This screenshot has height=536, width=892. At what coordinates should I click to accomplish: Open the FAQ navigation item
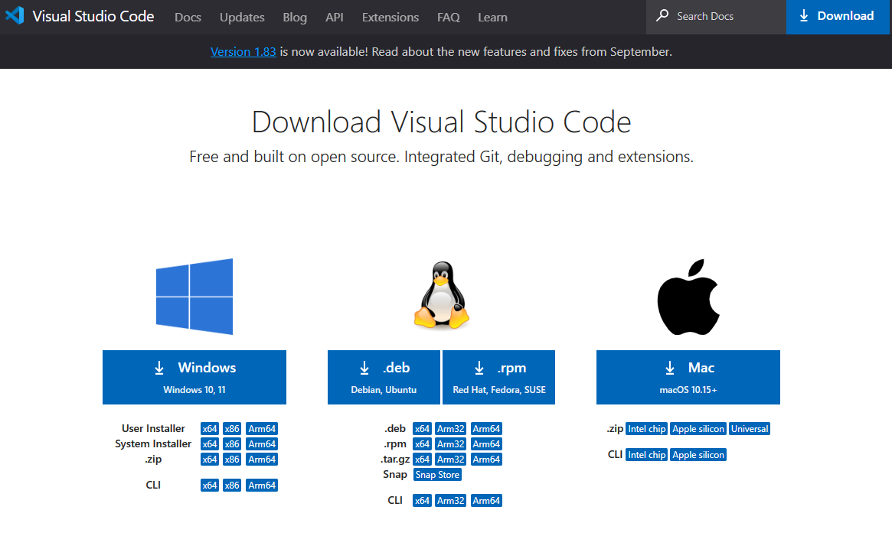pos(448,17)
